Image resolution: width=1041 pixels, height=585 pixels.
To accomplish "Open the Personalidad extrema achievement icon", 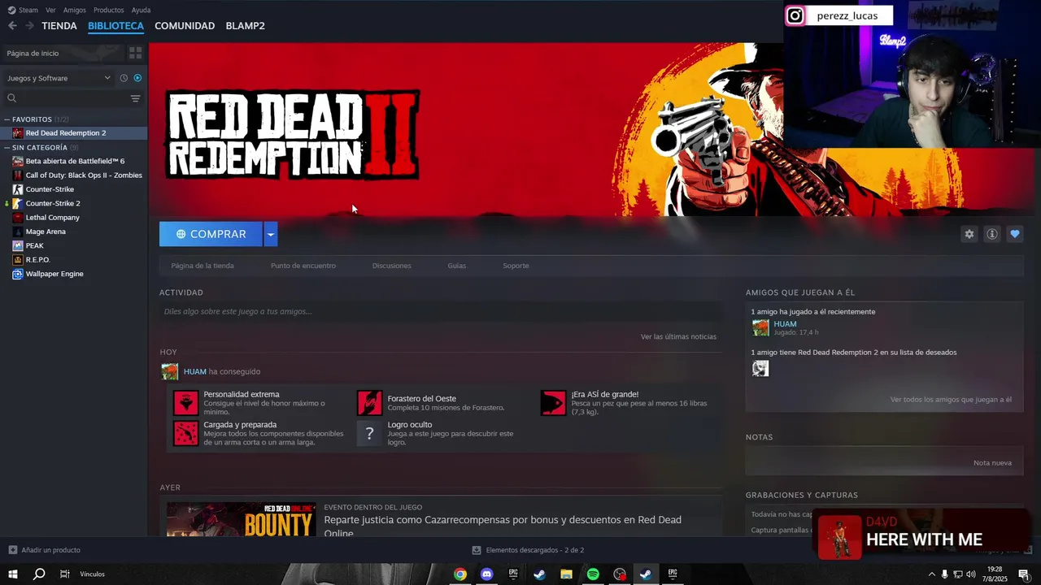I will click(185, 403).
